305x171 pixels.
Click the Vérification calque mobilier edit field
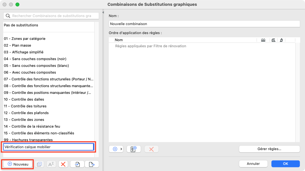(49, 147)
